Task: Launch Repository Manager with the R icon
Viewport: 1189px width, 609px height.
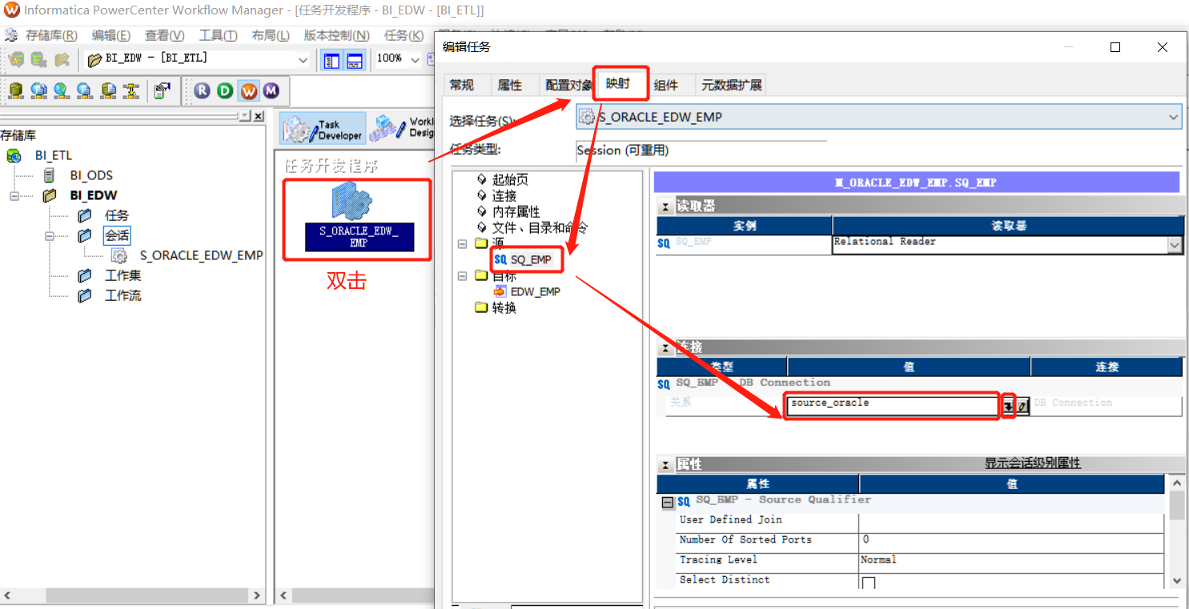Action: tap(202, 90)
